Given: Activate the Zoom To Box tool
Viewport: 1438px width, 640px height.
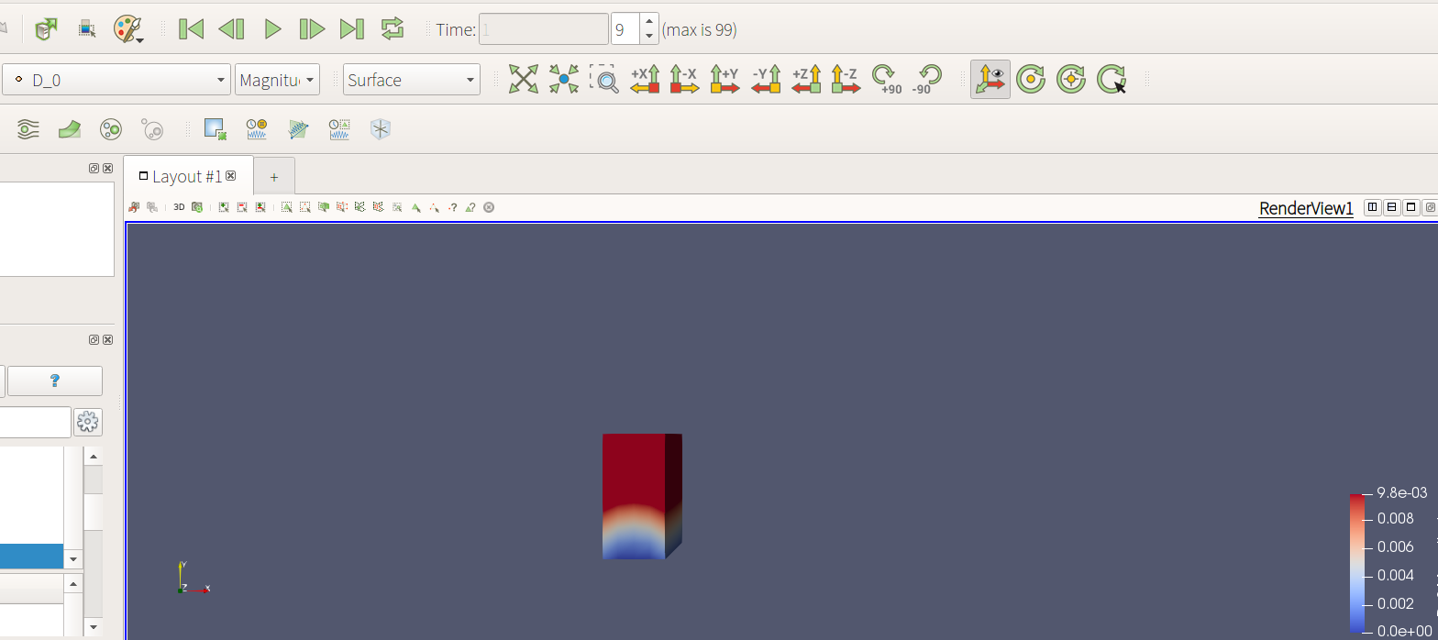Looking at the screenshot, I should pyautogui.click(x=604, y=79).
